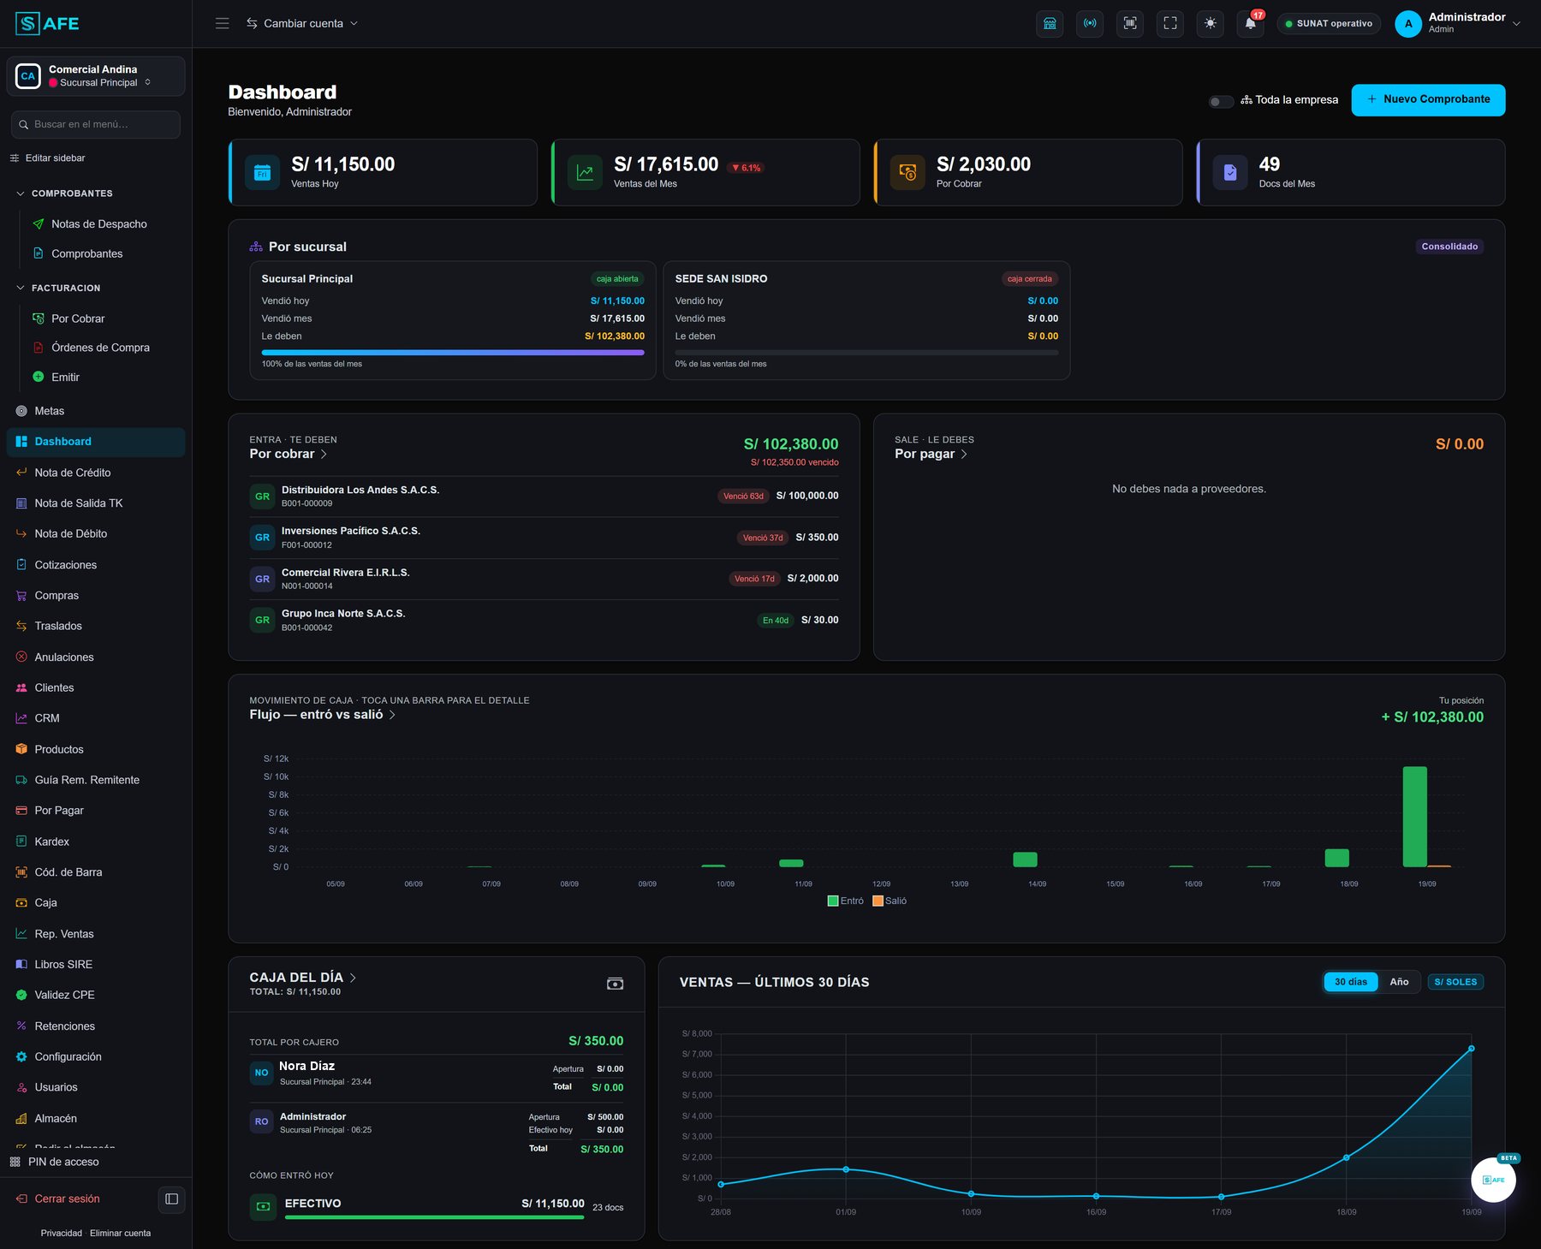Enter fullscreen mode from top bar

point(1169,23)
